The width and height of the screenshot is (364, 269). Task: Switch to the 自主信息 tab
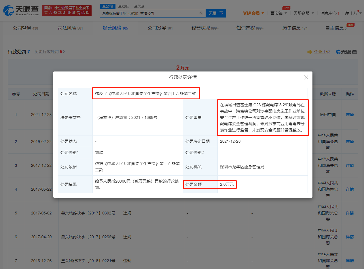pyautogui.click(x=336, y=28)
